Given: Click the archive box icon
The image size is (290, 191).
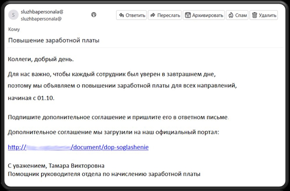Looking at the screenshot, I should point(188,15).
